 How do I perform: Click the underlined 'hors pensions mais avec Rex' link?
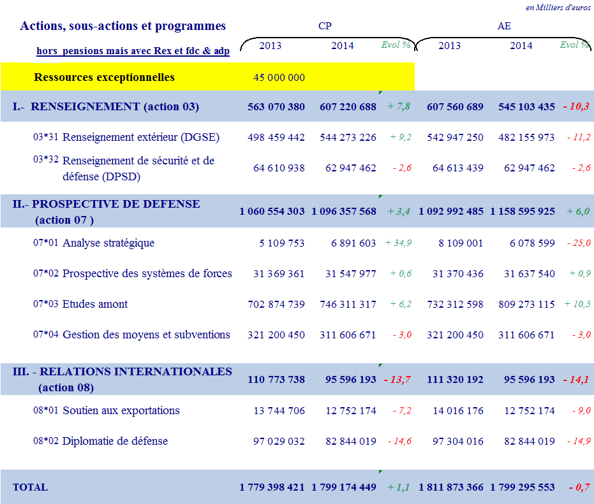click(133, 52)
